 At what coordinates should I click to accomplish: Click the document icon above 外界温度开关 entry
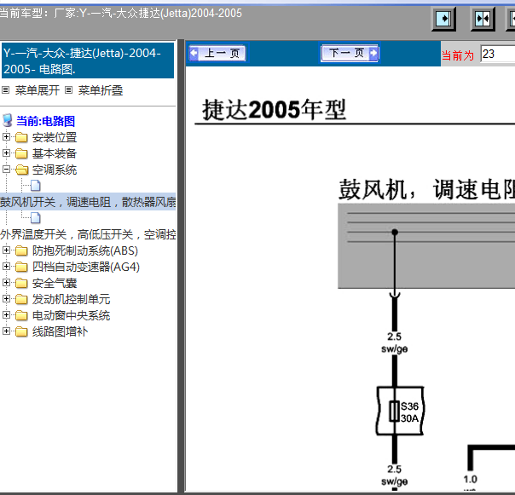[36, 217]
